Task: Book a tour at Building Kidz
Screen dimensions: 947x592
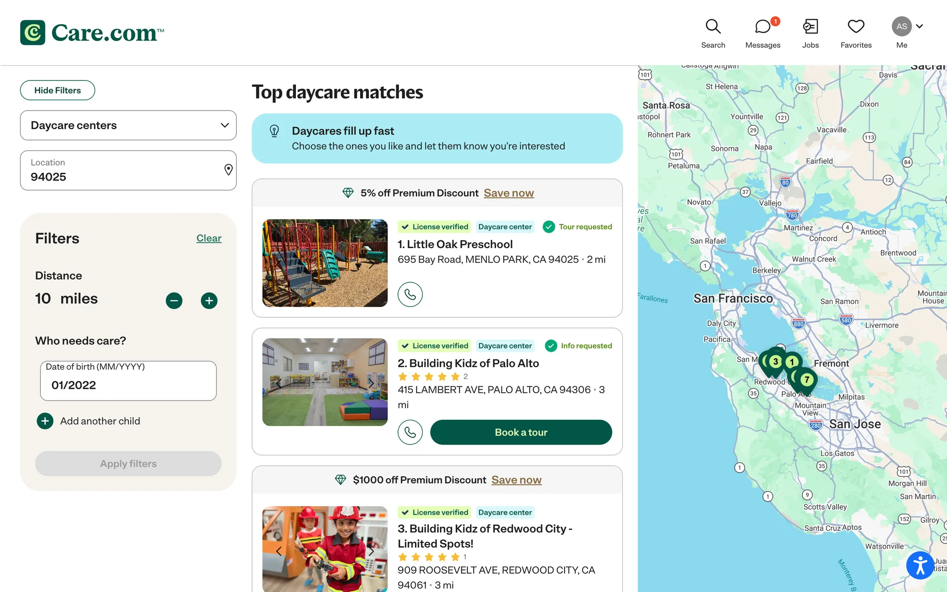Action: click(521, 432)
